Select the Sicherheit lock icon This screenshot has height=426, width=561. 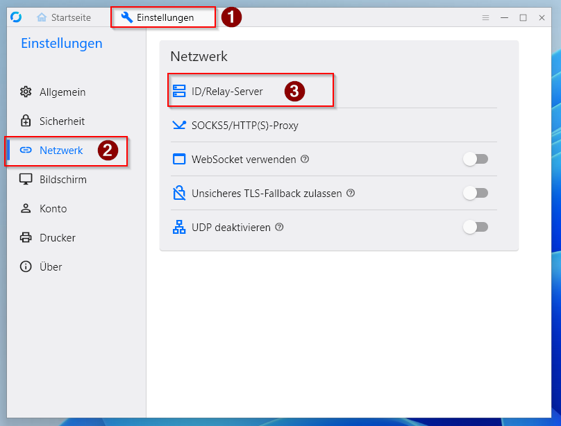[x=26, y=121]
